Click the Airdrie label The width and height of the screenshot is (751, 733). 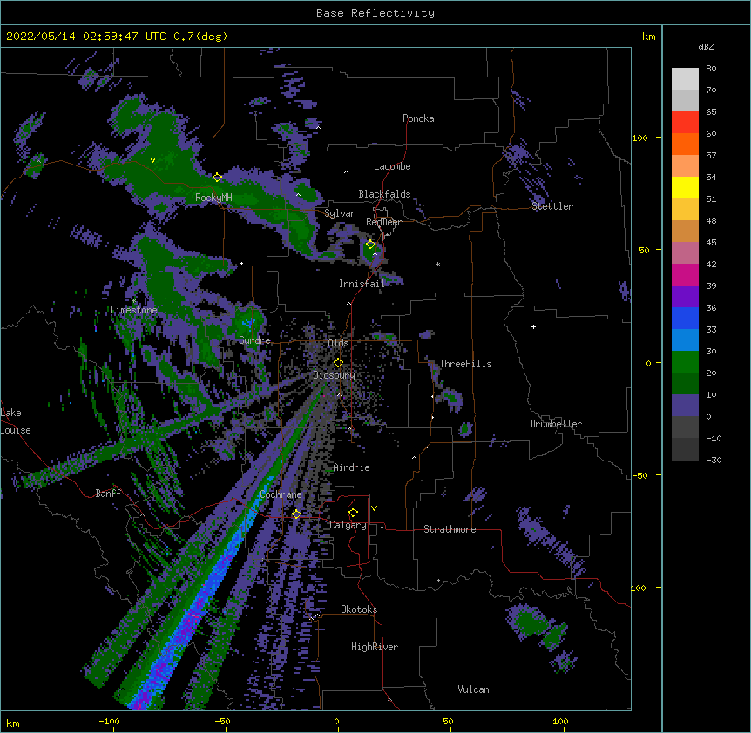(x=351, y=467)
